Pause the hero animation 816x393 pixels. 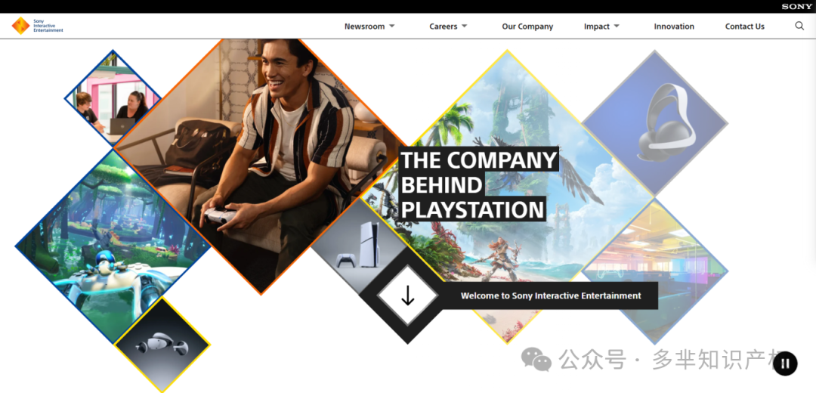pyautogui.click(x=785, y=364)
